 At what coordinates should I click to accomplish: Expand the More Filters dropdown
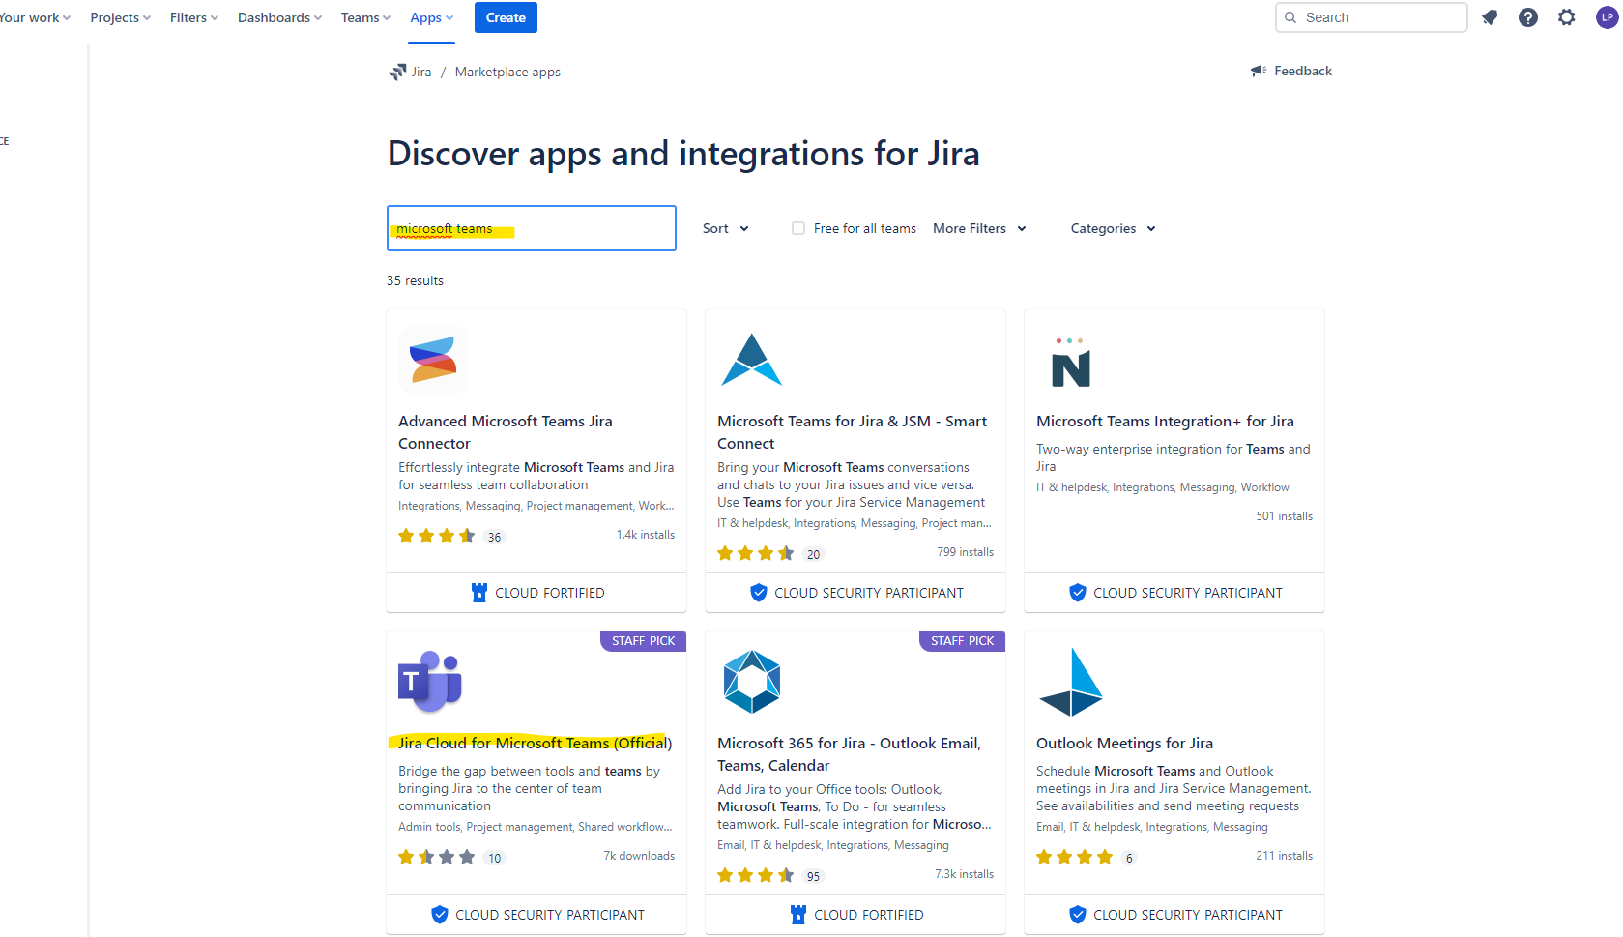coord(978,228)
